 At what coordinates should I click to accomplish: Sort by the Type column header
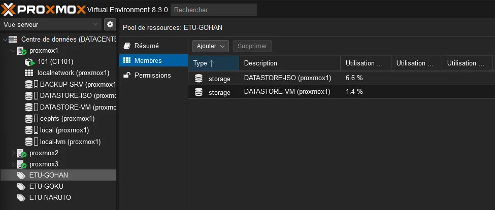tap(213, 63)
